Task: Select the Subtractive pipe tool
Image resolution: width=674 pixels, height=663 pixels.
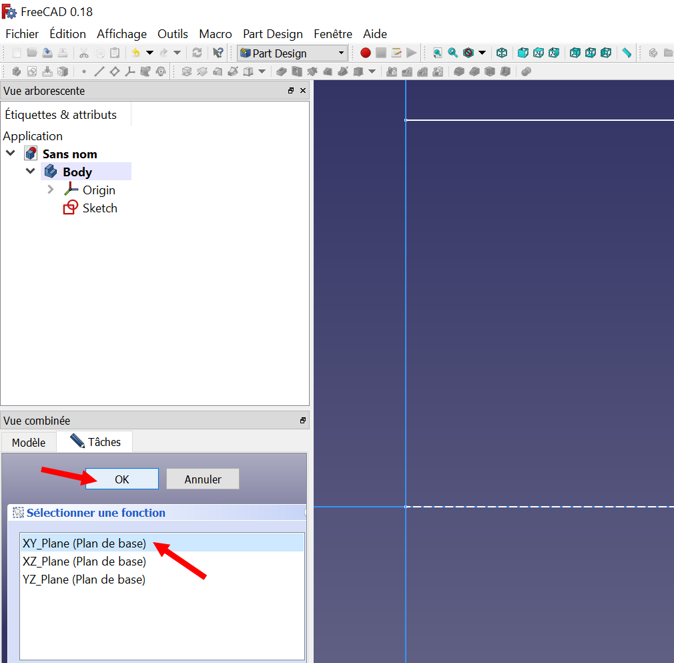Action: tap(343, 71)
